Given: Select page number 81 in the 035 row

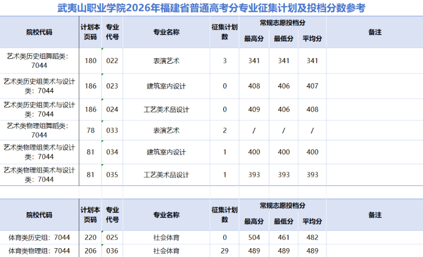Looking at the screenshot, I should pyautogui.click(x=90, y=175).
